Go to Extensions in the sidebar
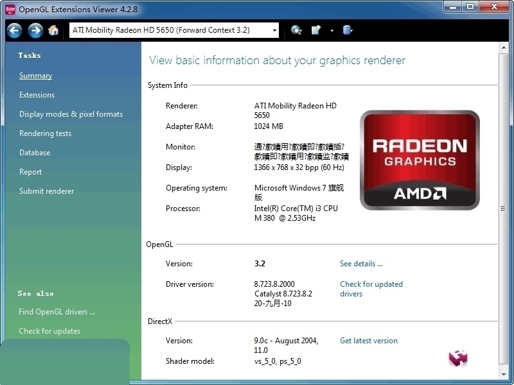Viewport: 514px width, 385px height. 37,95
